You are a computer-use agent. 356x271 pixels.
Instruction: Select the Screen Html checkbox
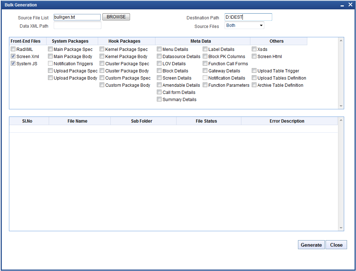click(x=254, y=56)
